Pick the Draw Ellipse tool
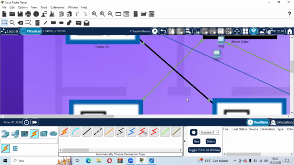The image size is (294, 165). pos(61,23)
